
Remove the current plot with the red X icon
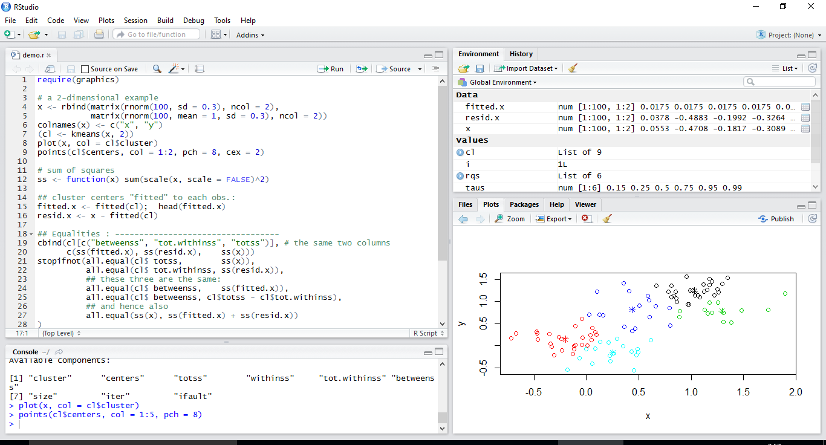(x=586, y=218)
